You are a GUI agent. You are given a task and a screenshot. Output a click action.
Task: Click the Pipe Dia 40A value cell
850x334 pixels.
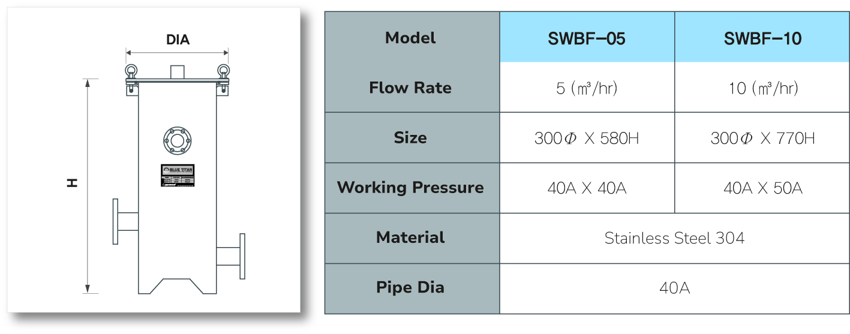point(674,288)
